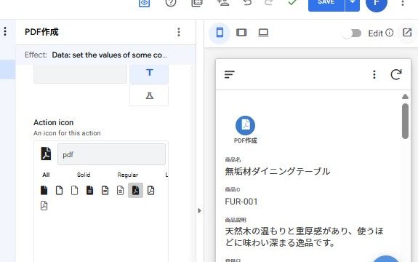Switch preview to desktop laptop view
418x262 pixels.
coord(263,33)
